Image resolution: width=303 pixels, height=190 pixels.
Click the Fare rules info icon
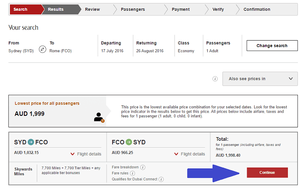click(x=132, y=173)
